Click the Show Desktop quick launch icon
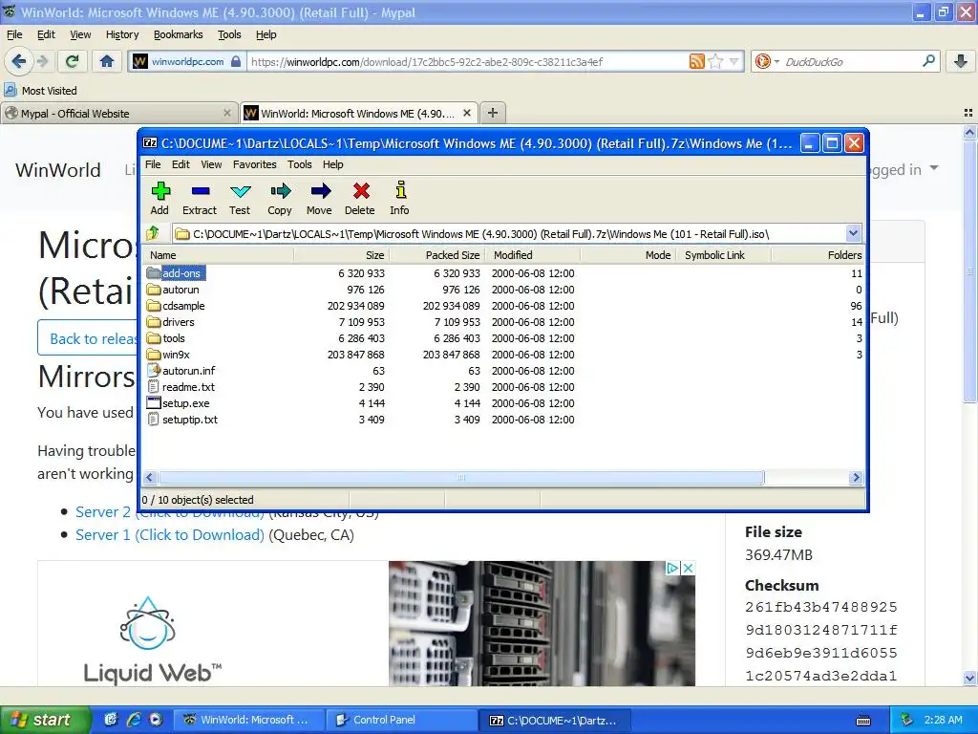 pyautogui.click(x=111, y=719)
